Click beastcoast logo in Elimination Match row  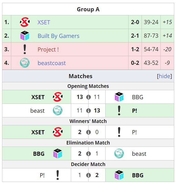click(x=119, y=153)
